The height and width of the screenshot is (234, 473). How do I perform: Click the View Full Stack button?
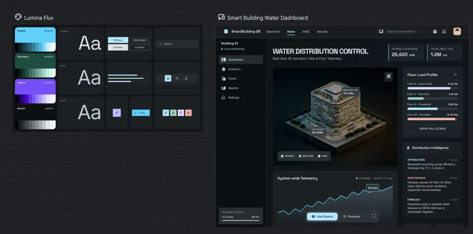[x=432, y=129]
